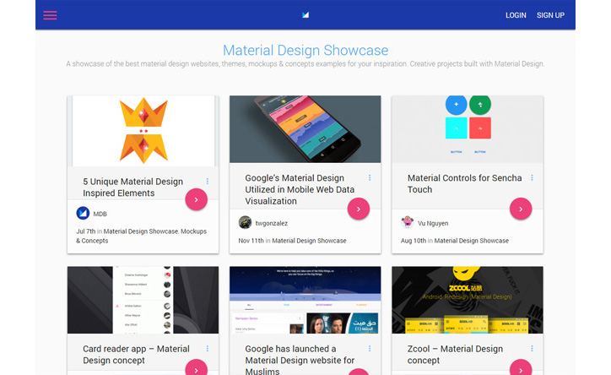Screen dimensions: 611x375
Task: Click the Material Design Showcase heading
Action: coord(305,50)
